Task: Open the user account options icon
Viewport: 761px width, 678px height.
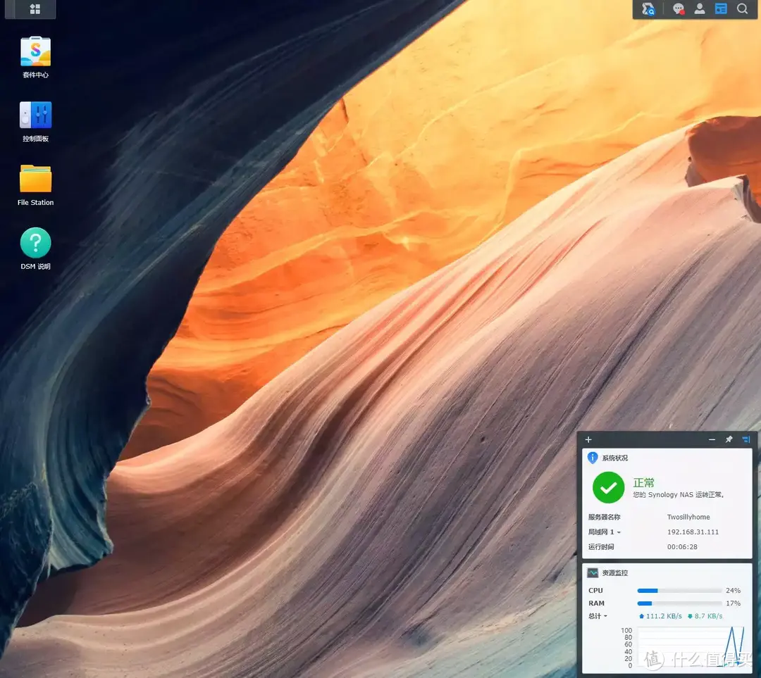Action: (700, 8)
